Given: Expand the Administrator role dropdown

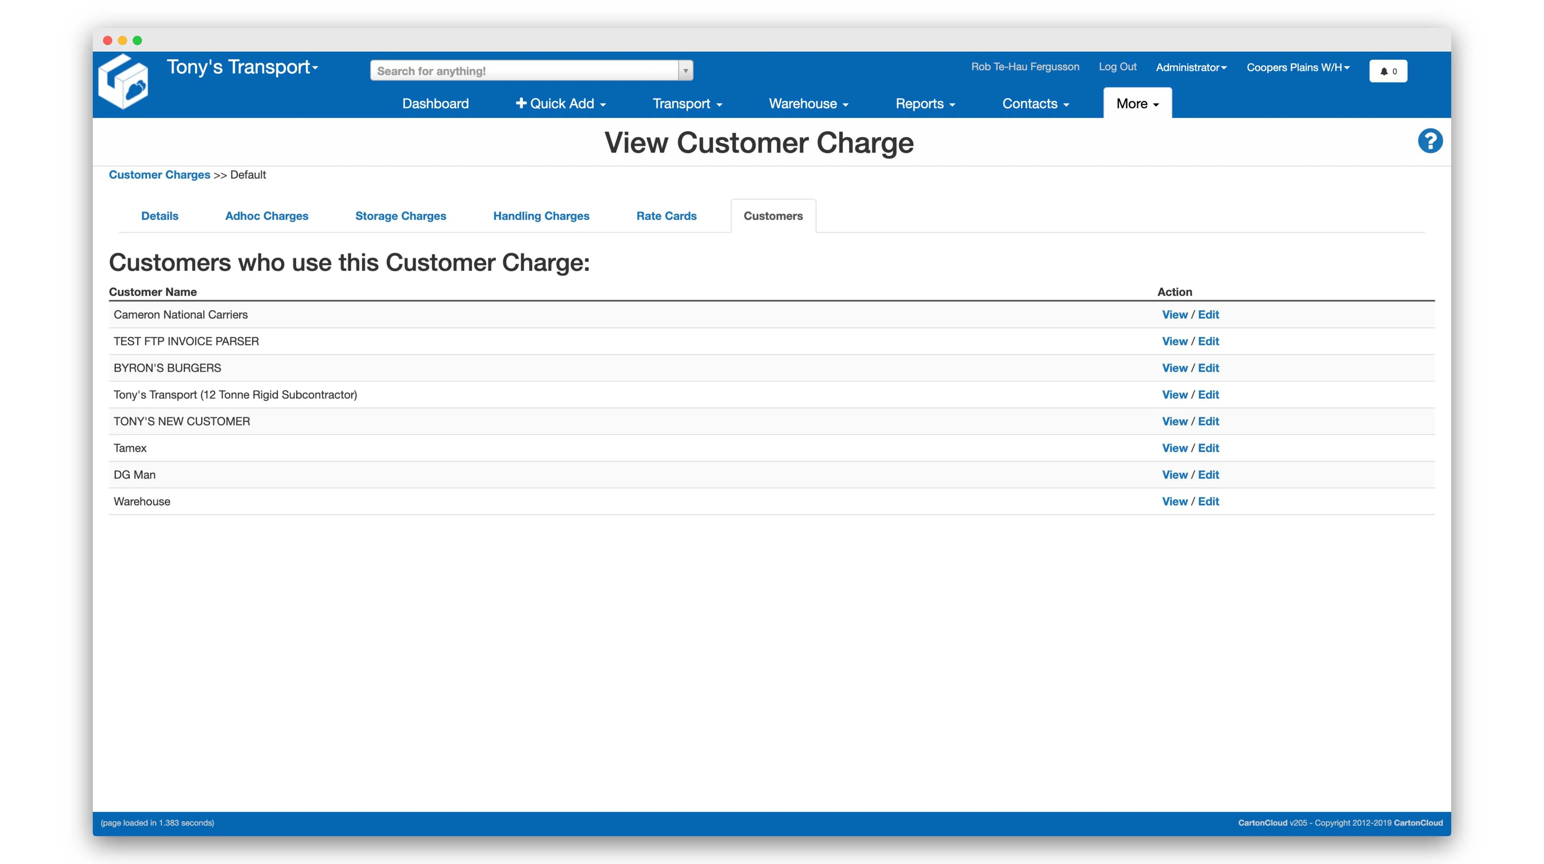Looking at the screenshot, I should click(x=1190, y=67).
